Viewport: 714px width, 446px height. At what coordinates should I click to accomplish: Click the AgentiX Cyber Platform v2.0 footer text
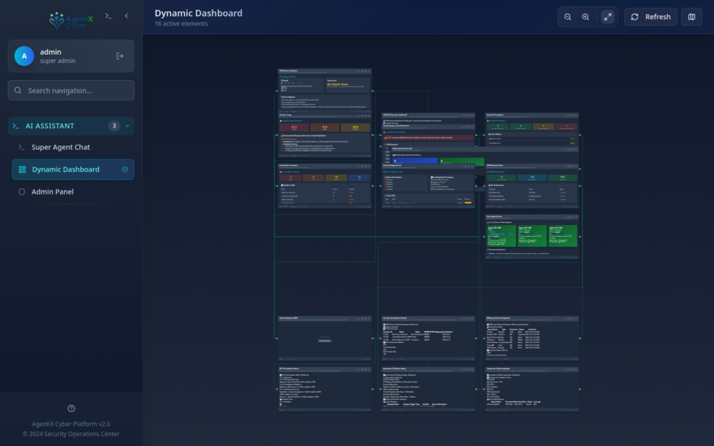[x=71, y=424]
